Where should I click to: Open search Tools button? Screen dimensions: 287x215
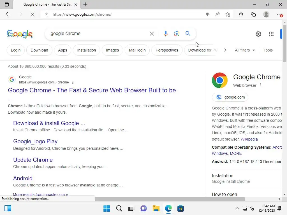click(268, 50)
